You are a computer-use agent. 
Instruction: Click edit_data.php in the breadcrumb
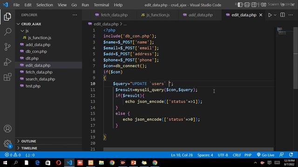pos(106,24)
